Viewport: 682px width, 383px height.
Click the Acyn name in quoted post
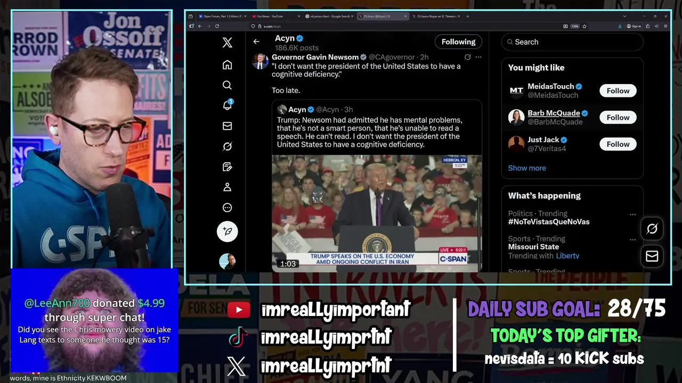297,110
